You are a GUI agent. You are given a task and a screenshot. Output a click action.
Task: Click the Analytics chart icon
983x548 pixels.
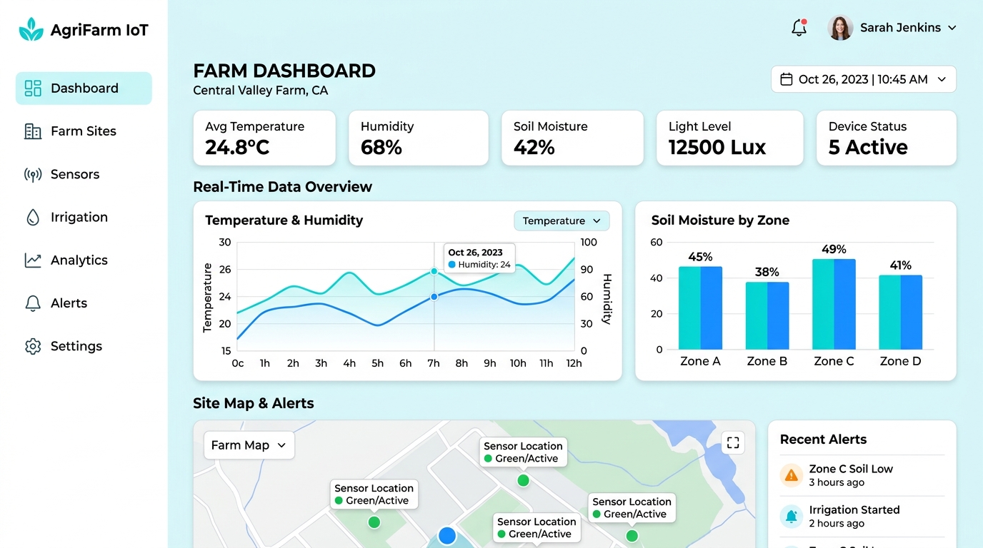coord(33,260)
